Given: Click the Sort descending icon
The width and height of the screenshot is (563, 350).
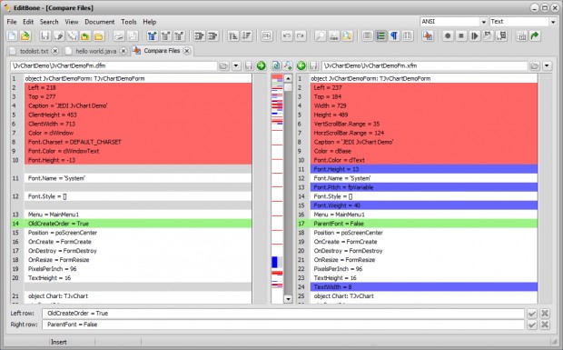Looking at the screenshot, I should click(247, 36).
